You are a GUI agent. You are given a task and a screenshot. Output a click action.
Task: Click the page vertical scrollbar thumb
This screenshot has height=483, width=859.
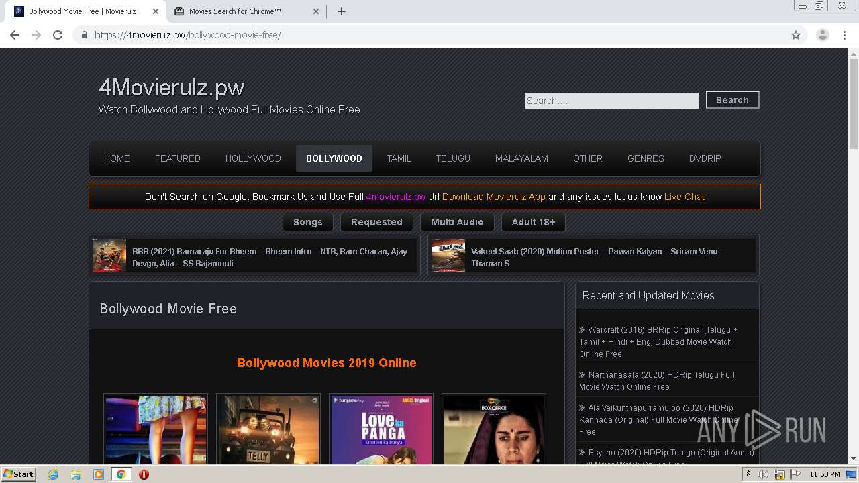click(x=854, y=104)
